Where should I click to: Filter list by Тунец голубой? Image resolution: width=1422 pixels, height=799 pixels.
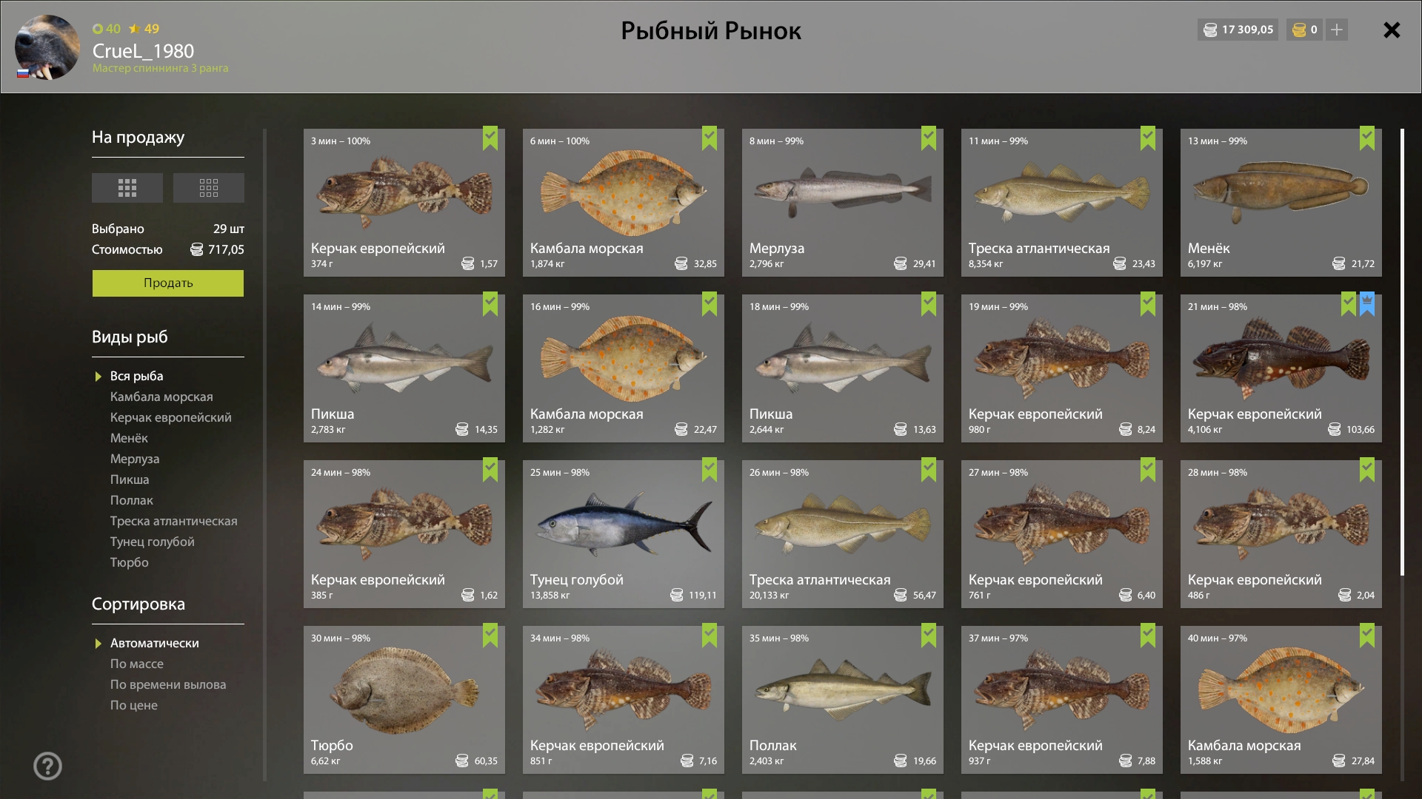click(x=153, y=542)
